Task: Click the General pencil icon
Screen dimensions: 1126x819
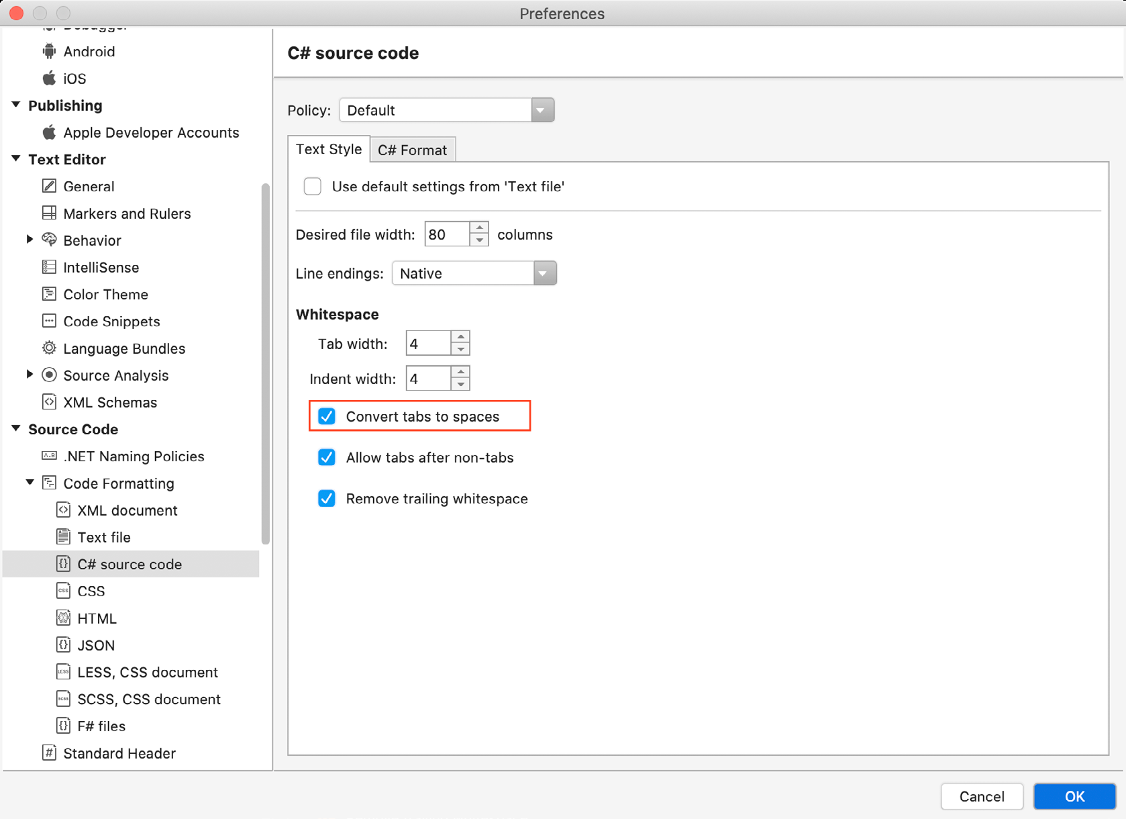Action: click(49, 186)
